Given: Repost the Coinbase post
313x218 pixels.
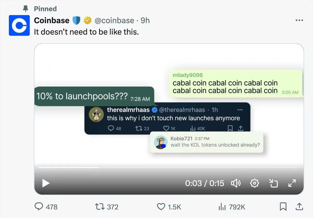Looking at the screenshot, I should point(99,207).
